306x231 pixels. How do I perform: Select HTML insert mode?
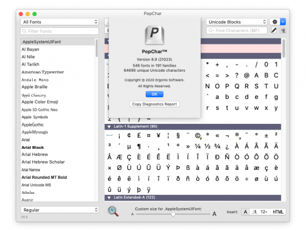278,212
